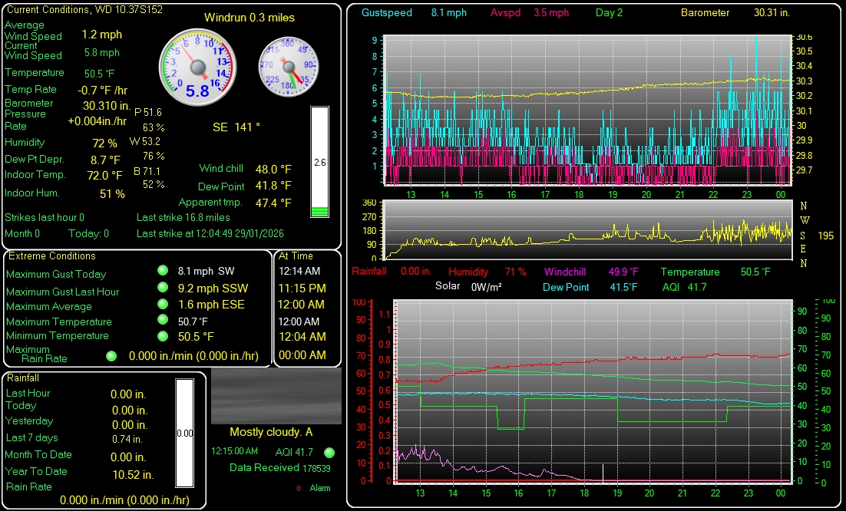Click the wind speed dial gauge showing 5.8
The image size is (846, 511).
click(197, 66)
